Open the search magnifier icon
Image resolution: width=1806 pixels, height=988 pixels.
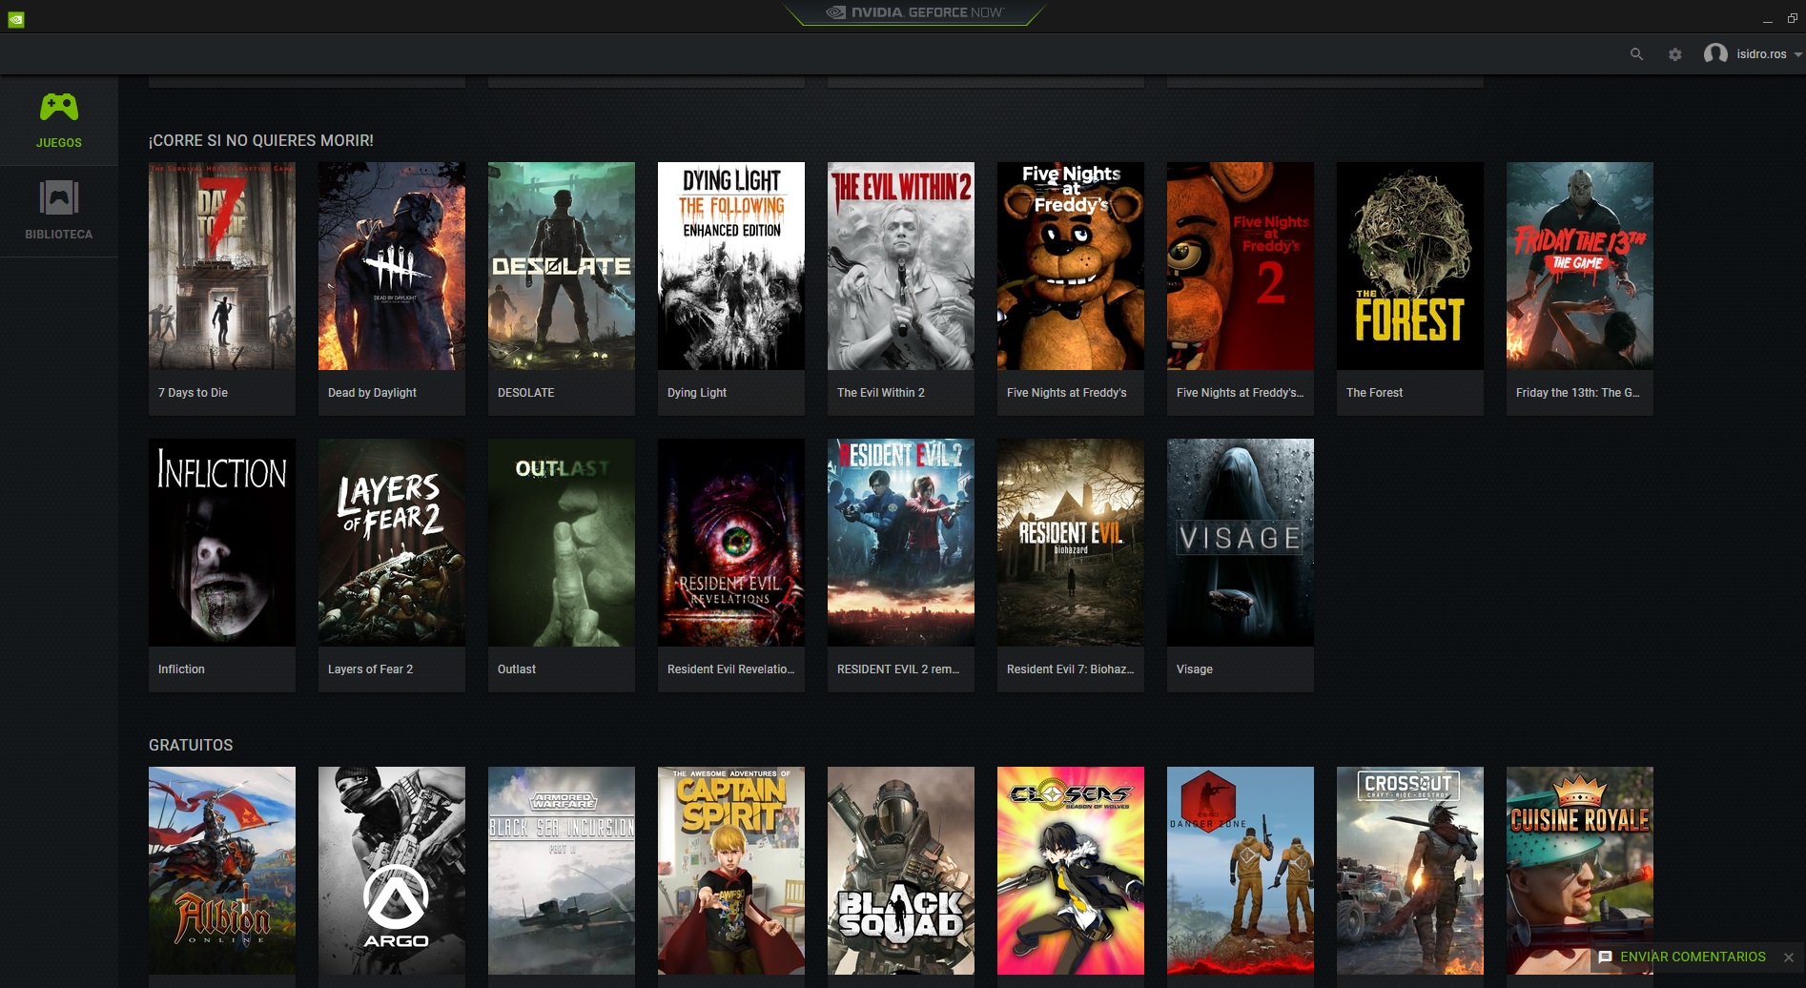[x=1636, y=54]
